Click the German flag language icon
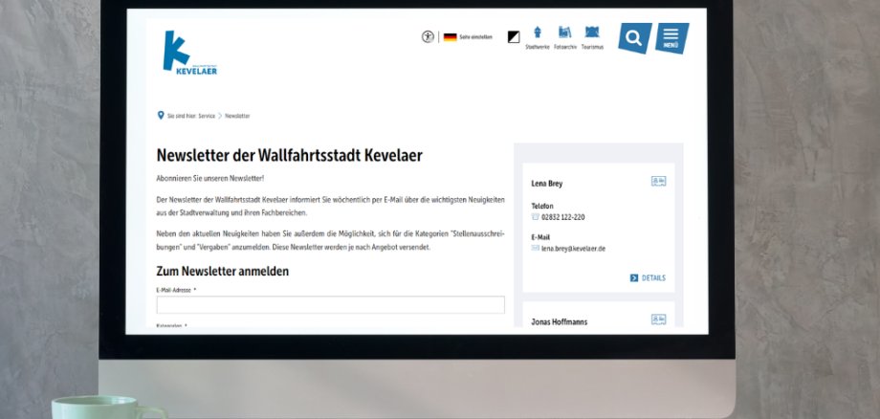 450,37
